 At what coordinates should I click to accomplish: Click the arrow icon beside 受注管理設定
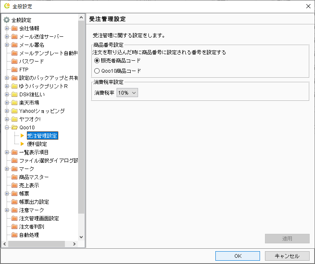pos(22,136)
